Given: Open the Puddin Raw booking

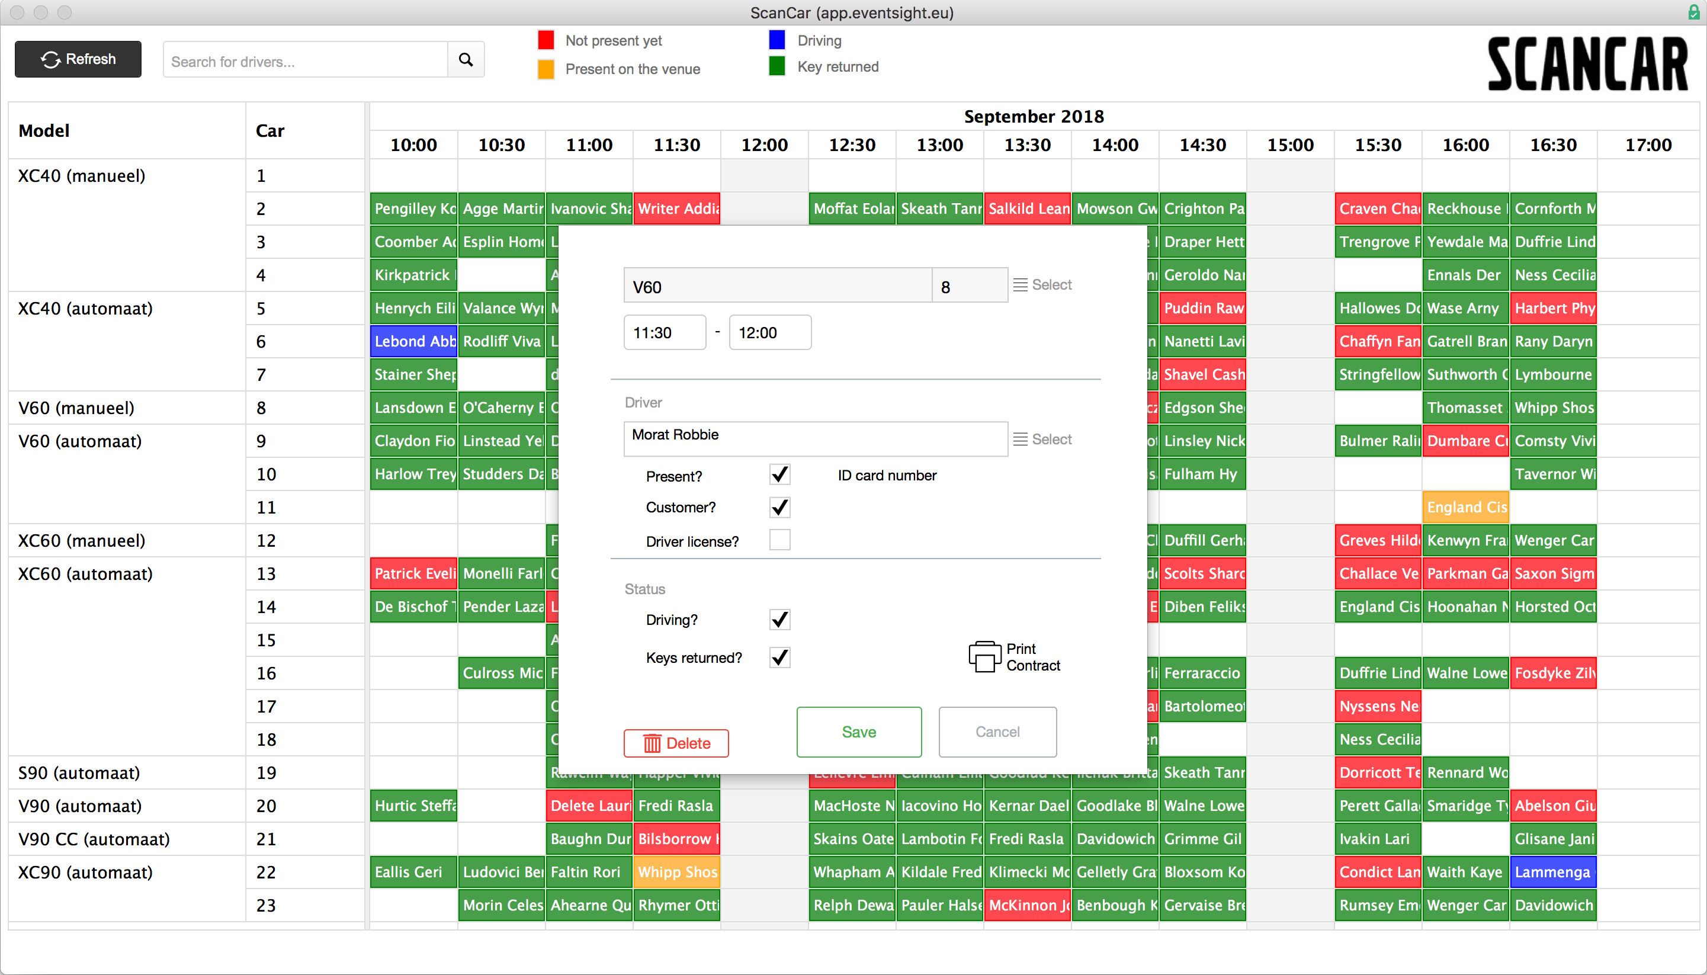Looking at the screenshot, I should (x=1203, y=308).
